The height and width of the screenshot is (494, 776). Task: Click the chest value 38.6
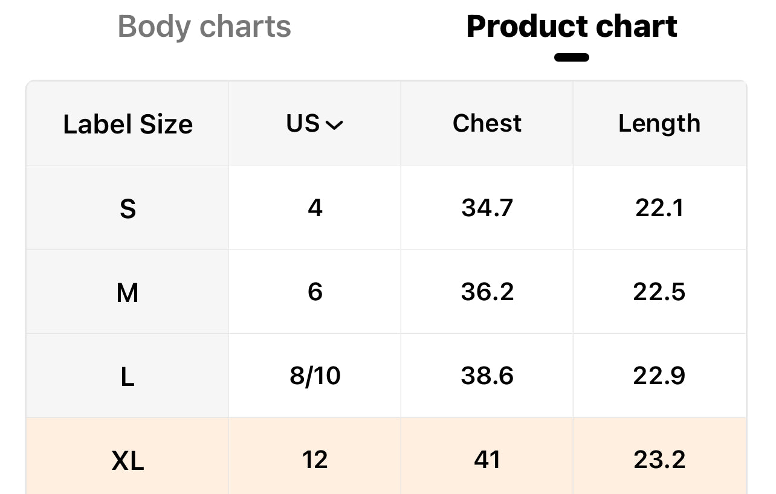(x=487, y=376)
